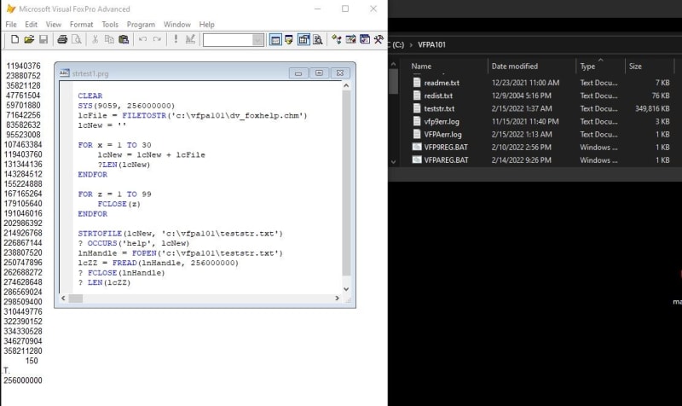Image resolution: width=682 pixels, height=406 pixels.
Task: Click Explorer file list scroll down arrow
Action: tap(393, 162)
